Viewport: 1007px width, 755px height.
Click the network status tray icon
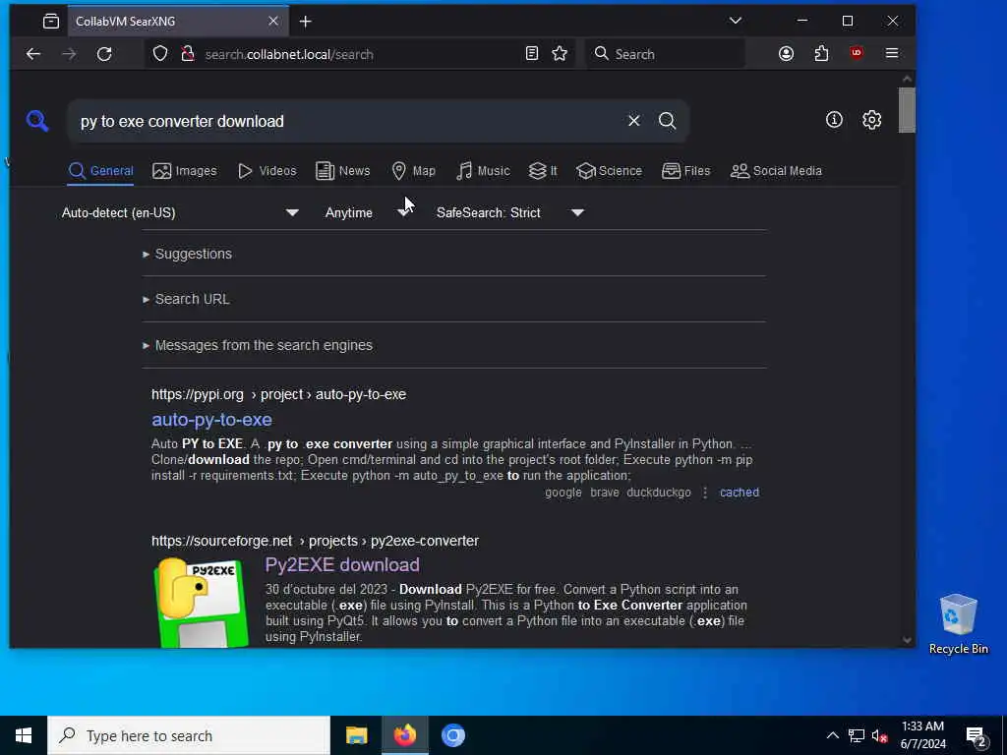(857, 735)
